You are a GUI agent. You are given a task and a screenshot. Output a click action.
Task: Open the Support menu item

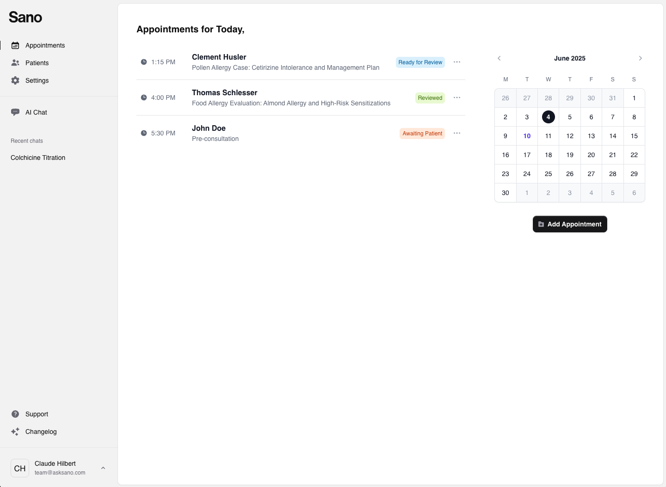59,414
